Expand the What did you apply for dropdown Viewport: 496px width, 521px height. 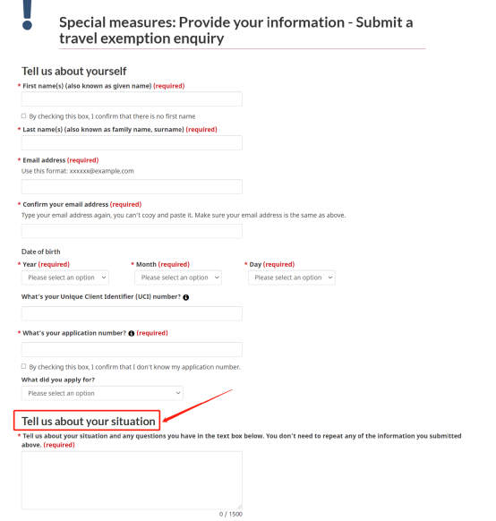pos(102,393)
